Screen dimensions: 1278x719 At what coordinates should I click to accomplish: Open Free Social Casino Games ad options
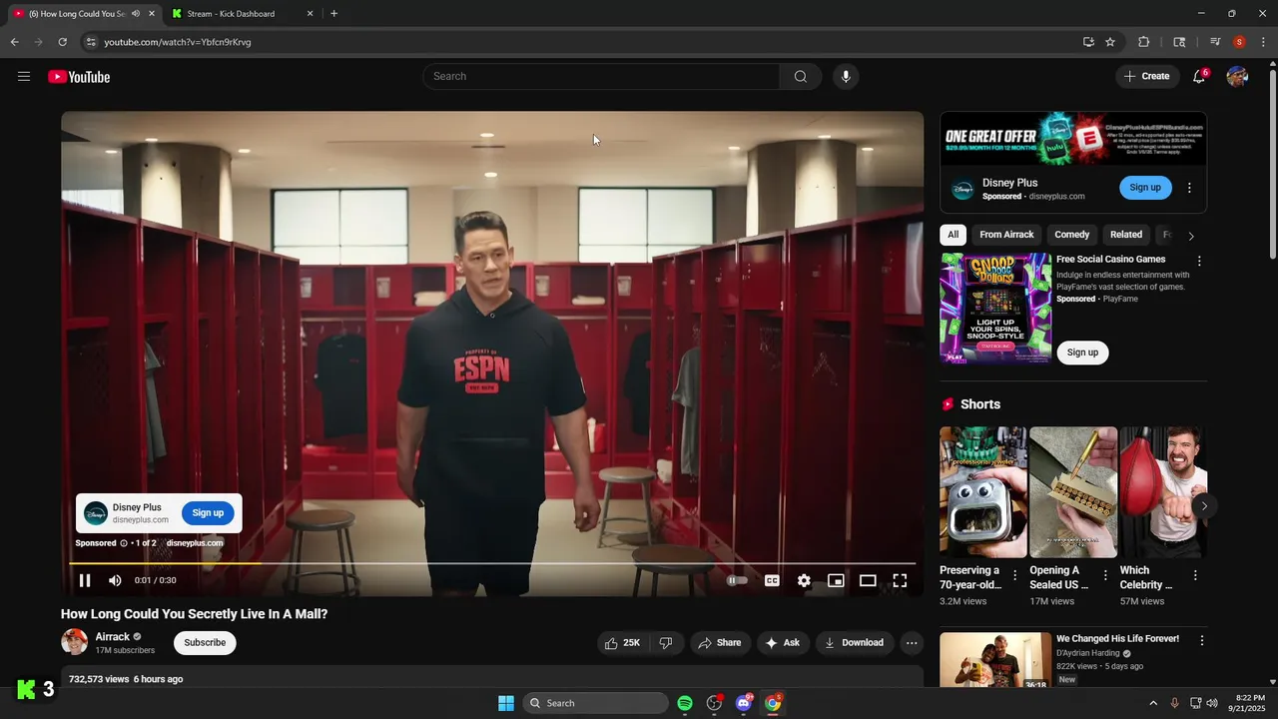1199,262
